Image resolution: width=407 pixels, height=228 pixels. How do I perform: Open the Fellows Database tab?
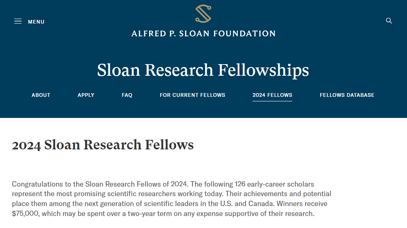[x=347, y=95]
